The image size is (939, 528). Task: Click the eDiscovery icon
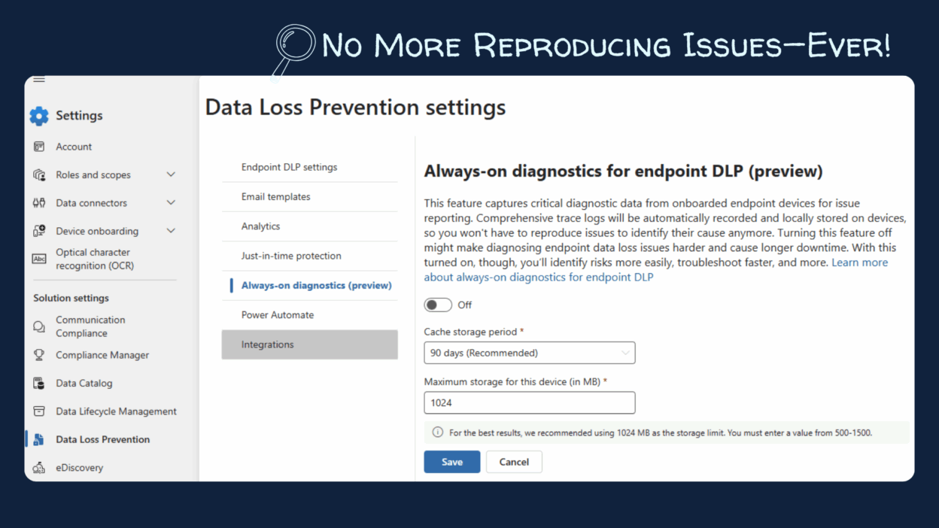[x=39, y=468]
